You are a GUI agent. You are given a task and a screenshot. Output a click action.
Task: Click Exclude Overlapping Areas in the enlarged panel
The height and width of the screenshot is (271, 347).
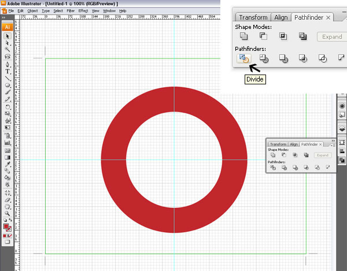click(302, 36)
